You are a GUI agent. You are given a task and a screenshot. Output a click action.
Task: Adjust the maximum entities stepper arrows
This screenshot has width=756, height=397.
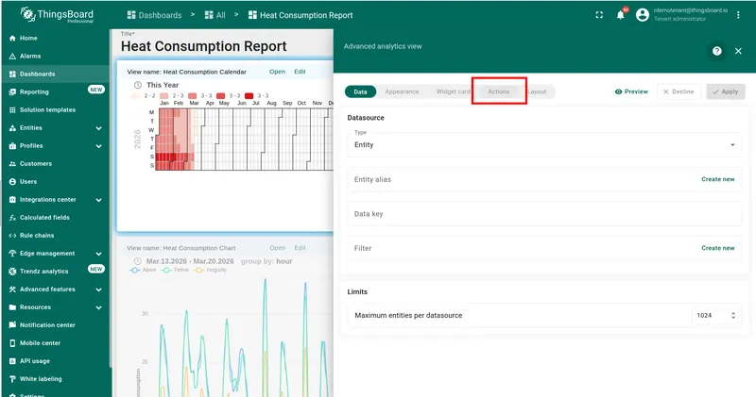(x=733, y=315)
